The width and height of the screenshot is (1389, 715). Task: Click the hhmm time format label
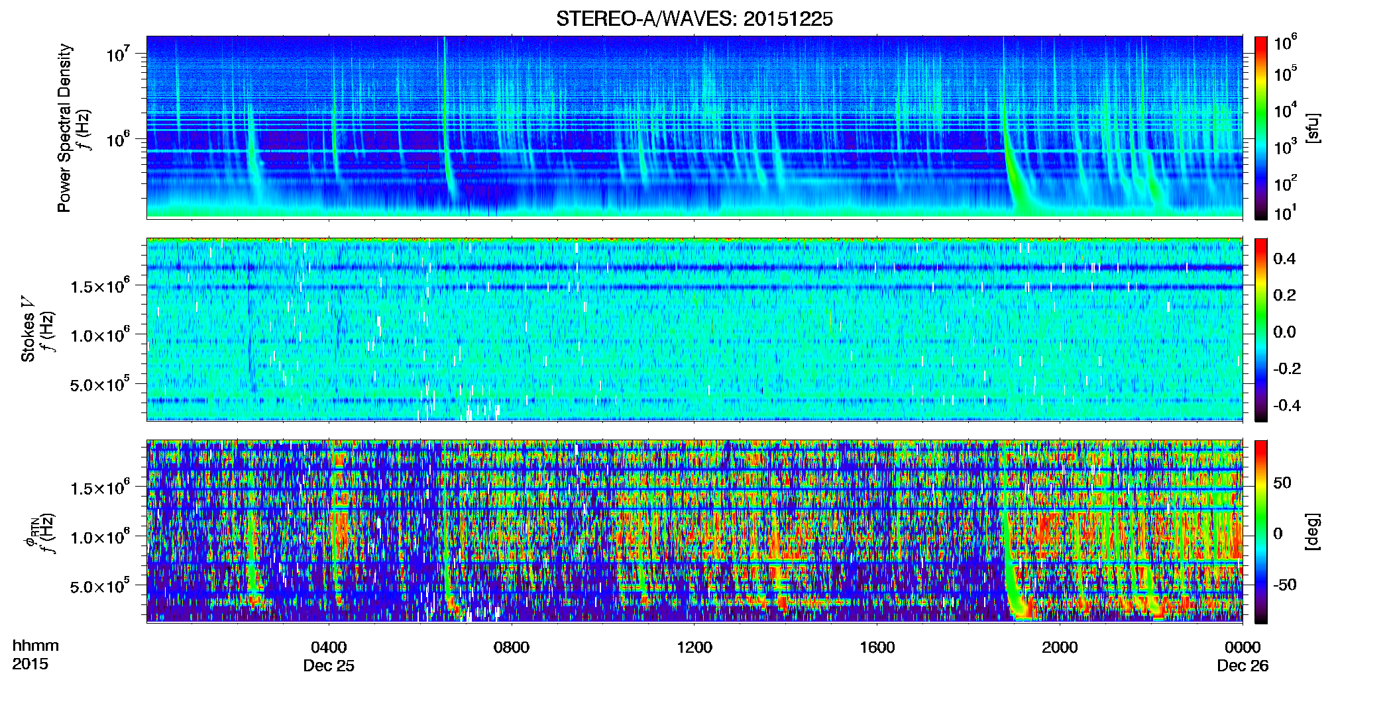coord(36,646)
